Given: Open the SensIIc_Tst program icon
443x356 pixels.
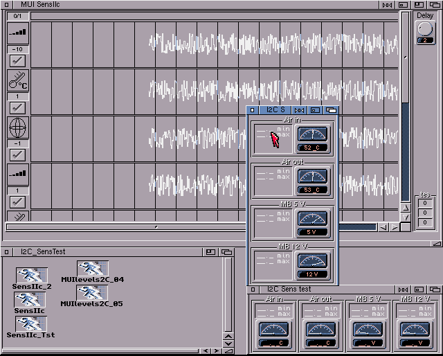Looking at the screenshot, I should click(x=31, y=324).
